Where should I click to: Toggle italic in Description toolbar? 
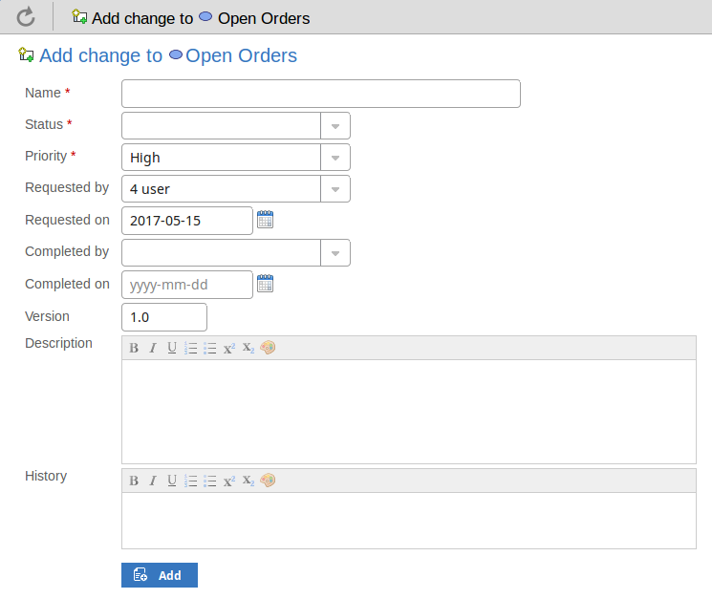[152, 349]
